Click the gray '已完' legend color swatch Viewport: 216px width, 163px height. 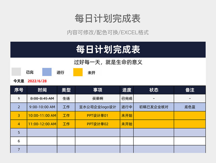[x=16, y=72]
